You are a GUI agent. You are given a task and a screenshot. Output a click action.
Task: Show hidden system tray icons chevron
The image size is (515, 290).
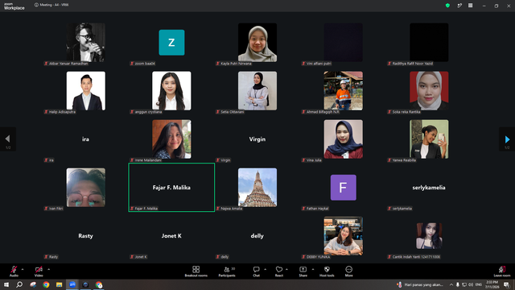[x=451, y=284]
